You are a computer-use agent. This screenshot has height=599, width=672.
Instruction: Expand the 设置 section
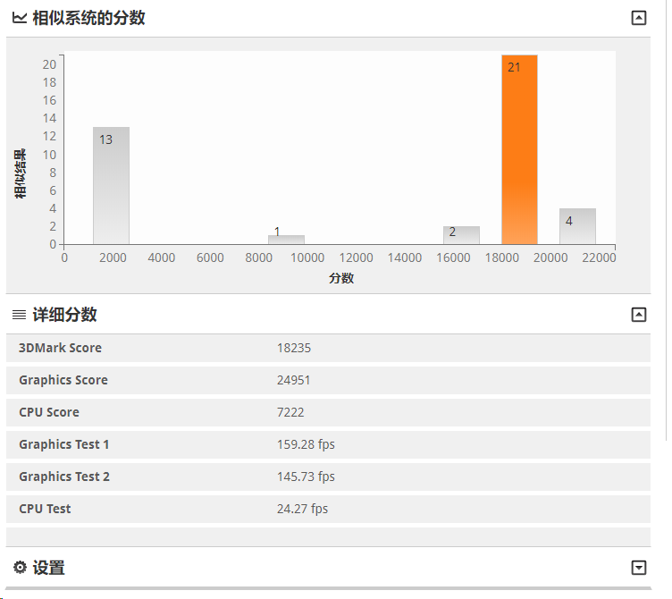coord(639,568)
